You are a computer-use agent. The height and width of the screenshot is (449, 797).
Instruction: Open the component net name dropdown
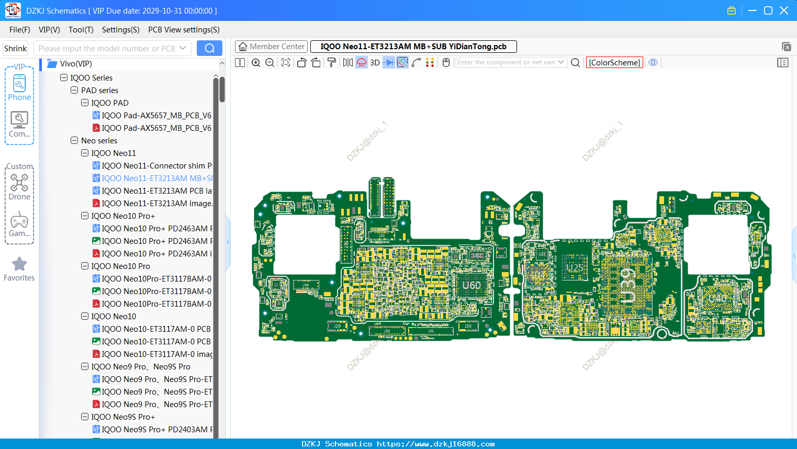click(x=561, y=62)
